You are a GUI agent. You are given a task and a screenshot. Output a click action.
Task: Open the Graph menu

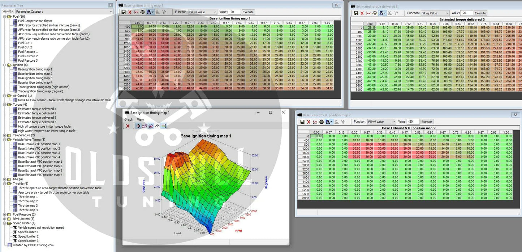129,119
